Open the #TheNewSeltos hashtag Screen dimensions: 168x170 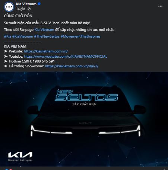pyautogui.click(x=47, y=36)
